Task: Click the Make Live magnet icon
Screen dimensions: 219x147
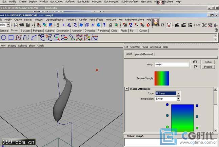Action: [x=148, y=25]
